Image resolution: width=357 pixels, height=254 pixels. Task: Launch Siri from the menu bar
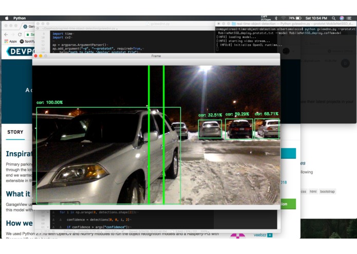coord(342,18)
